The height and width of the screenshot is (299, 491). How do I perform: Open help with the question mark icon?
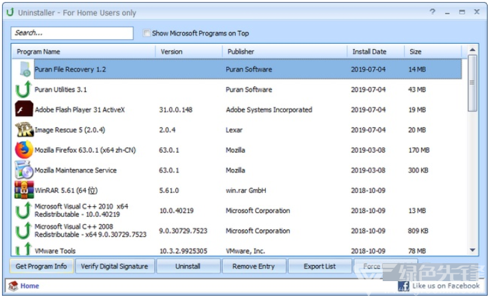point(433,12)
